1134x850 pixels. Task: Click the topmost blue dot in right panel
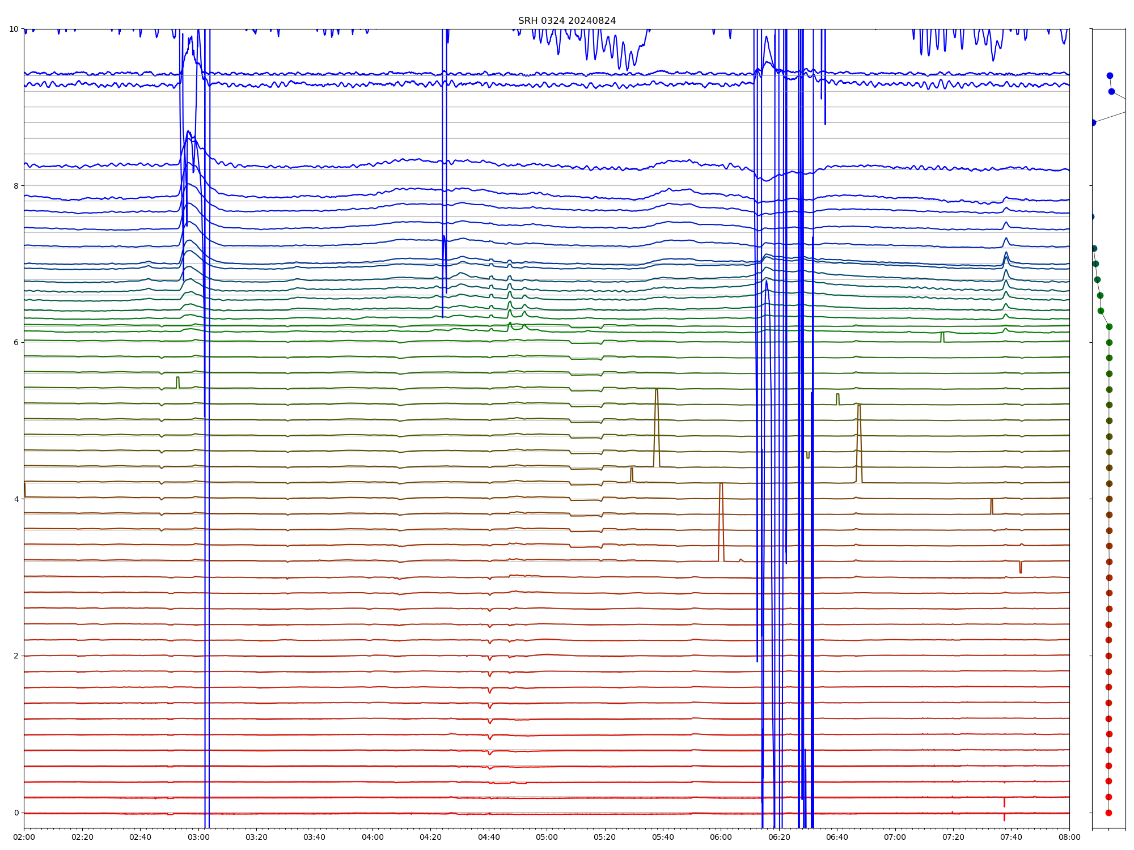(1110, 75)
